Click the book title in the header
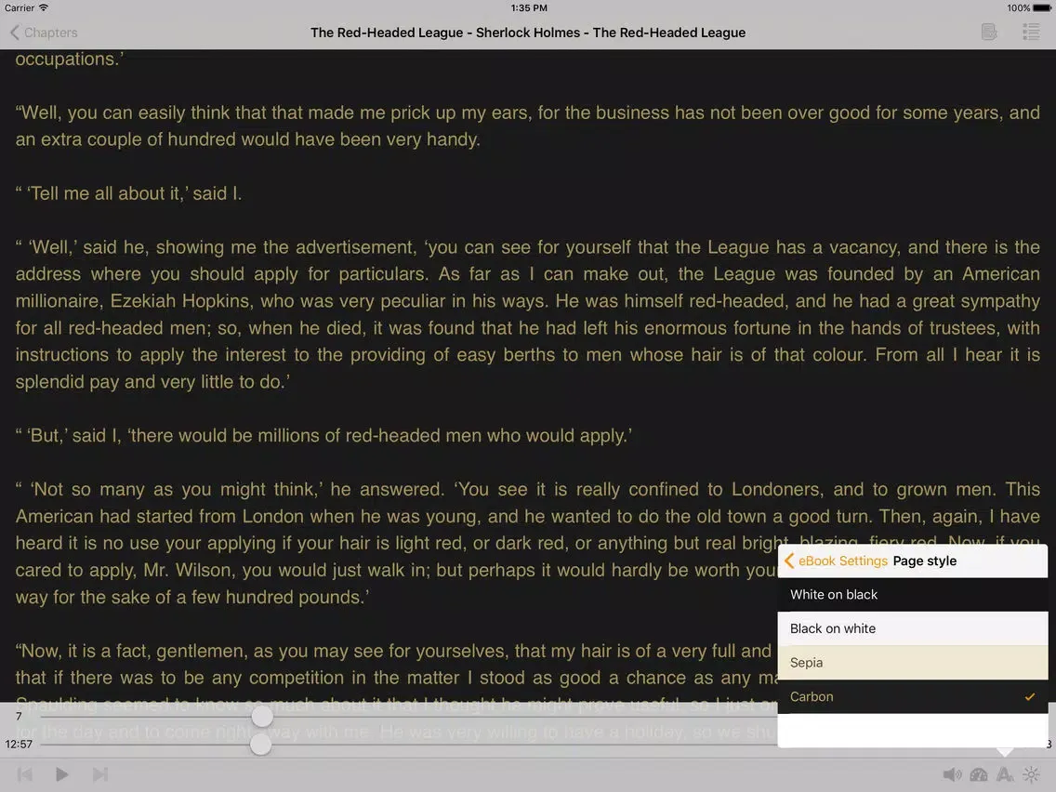Screen dimensions: 1056x792 pos(528,33)
